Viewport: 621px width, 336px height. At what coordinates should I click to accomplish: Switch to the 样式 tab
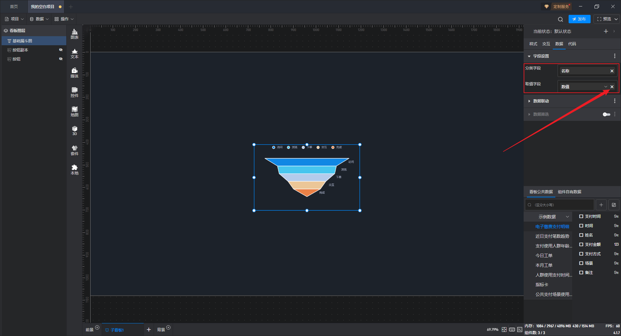(533, 44)
